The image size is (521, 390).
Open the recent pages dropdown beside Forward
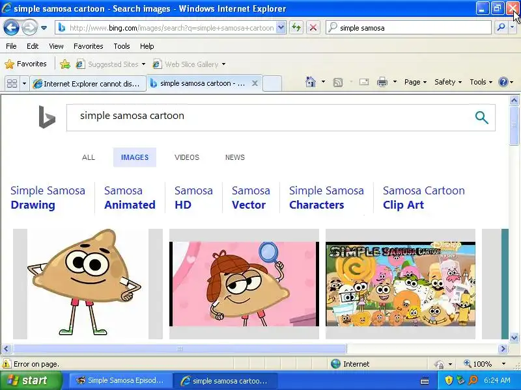pyautogui.click(x=44, y=28)
